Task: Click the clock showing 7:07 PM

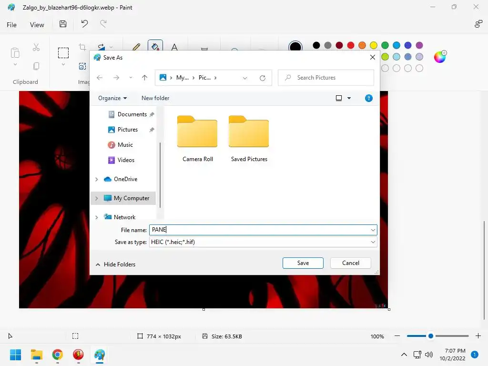Action: (455, 351)
